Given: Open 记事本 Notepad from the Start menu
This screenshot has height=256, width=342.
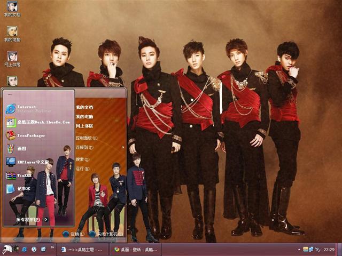Looking at the screenshot, I should coord(18,188).
